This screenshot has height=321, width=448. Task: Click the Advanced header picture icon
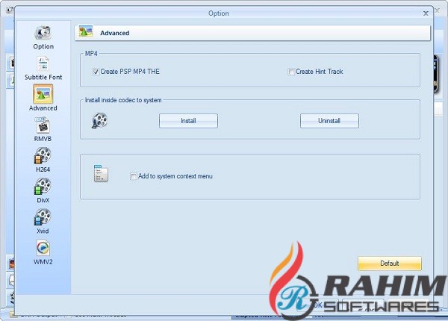pos(86,31)
